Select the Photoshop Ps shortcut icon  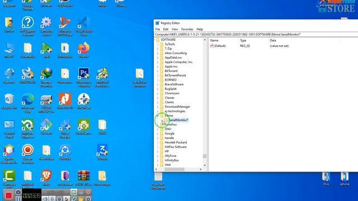[x=83, y=77]
